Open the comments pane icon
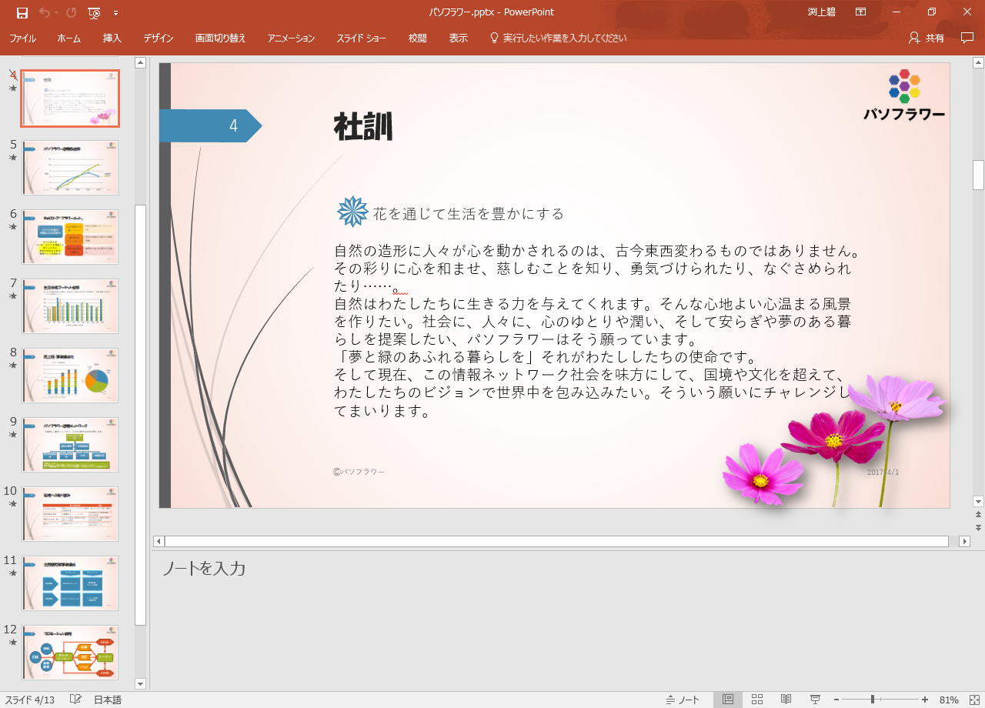Viewport: 985px width, 708px height. click(x=967, y=38)
